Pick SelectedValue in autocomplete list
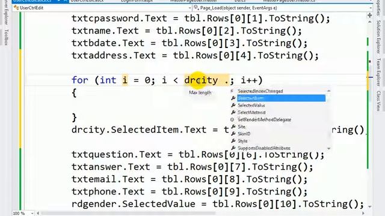Viewport: 385px width, 216px height. [x=251, y=106]
